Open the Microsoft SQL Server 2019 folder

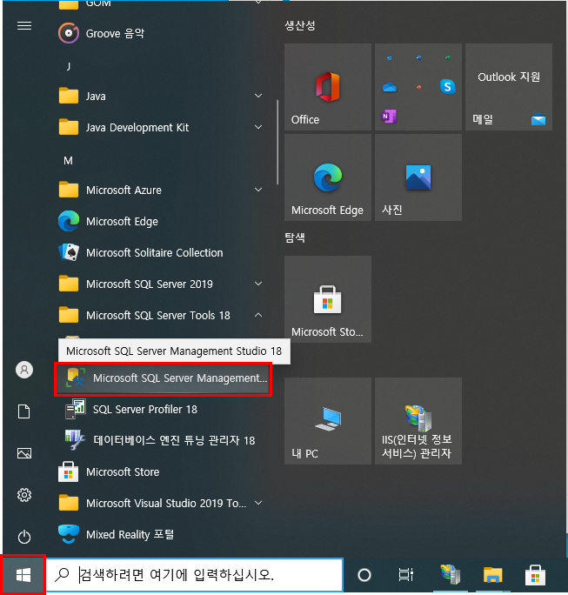[161, 284]
